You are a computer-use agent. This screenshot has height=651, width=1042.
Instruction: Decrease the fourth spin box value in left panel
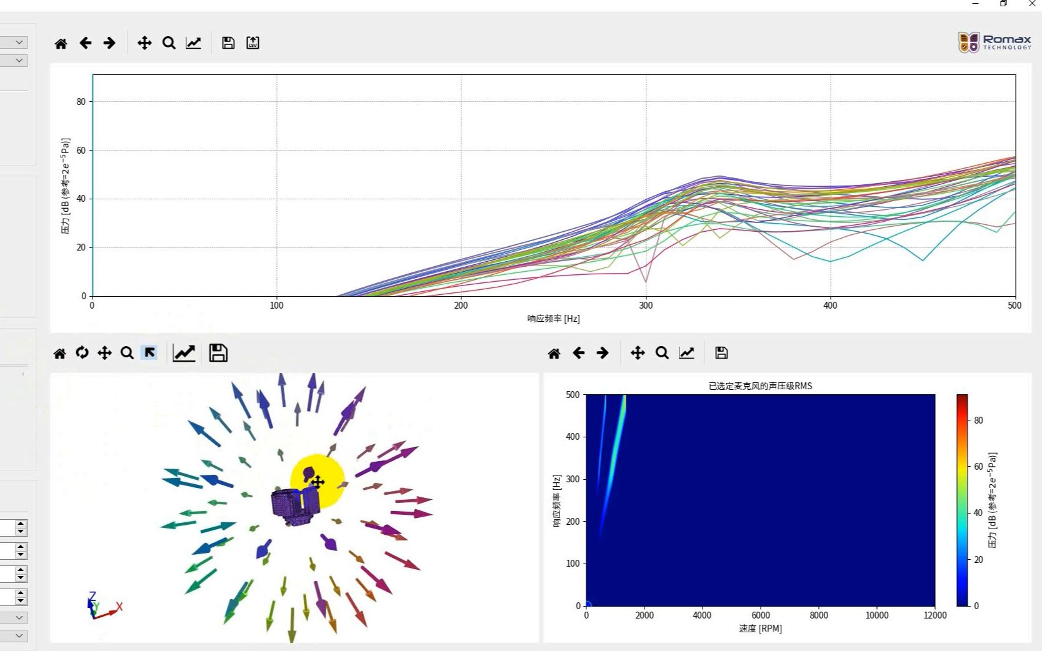pyautogui.click(x=21, y=600)
